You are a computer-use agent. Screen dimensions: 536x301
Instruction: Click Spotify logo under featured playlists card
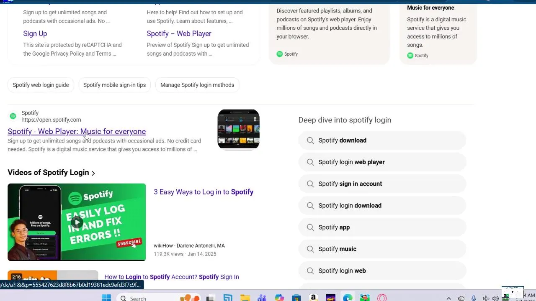click(280, 54)
